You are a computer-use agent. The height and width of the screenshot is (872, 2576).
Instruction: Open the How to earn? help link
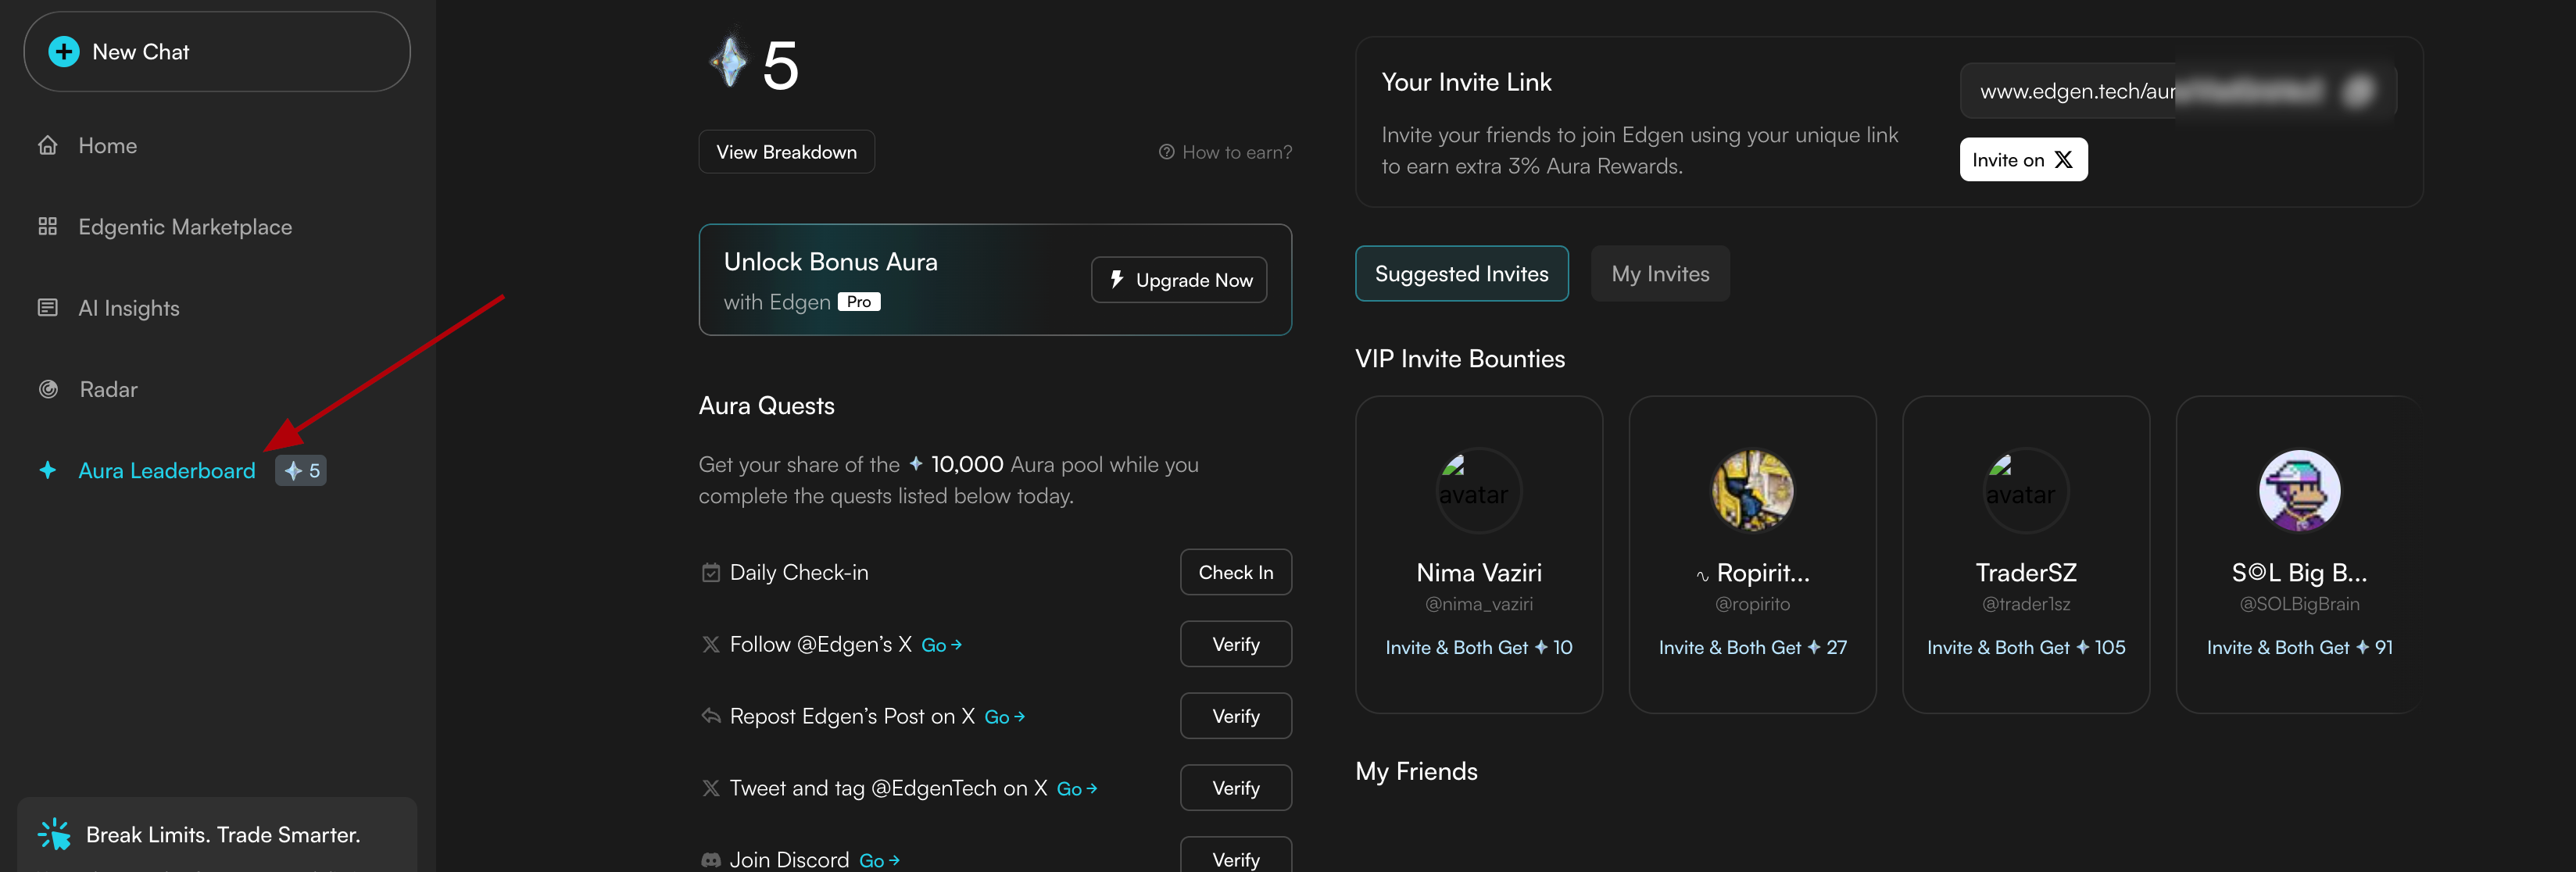coord(1225,152)
